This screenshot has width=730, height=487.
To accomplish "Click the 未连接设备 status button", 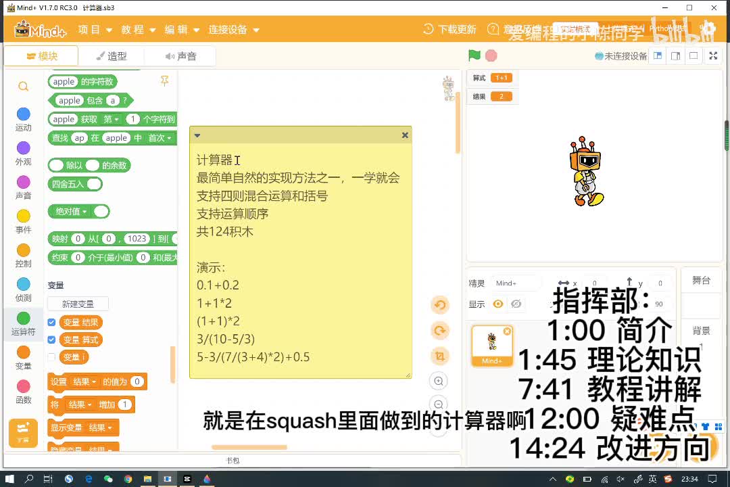I will (x=621, y=56).
